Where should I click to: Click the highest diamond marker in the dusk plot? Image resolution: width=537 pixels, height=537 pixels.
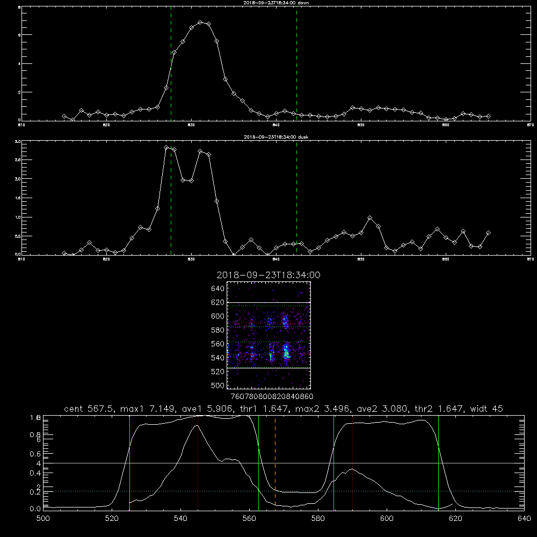click(x=166, y=148)
